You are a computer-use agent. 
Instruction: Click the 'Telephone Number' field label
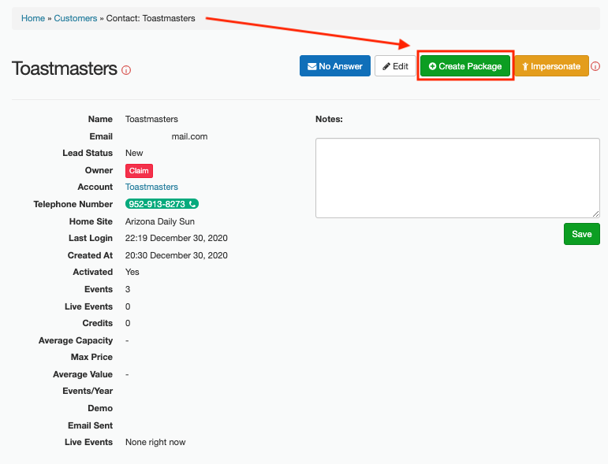pyautogui.click(x=73, y=204)
